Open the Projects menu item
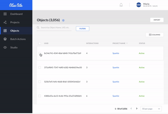The image size is (168, 114). [16, 22]
